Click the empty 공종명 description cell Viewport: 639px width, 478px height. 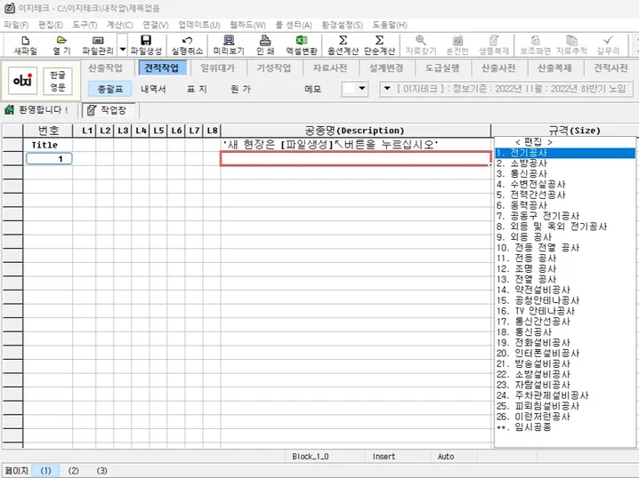[x=355, y=159]
